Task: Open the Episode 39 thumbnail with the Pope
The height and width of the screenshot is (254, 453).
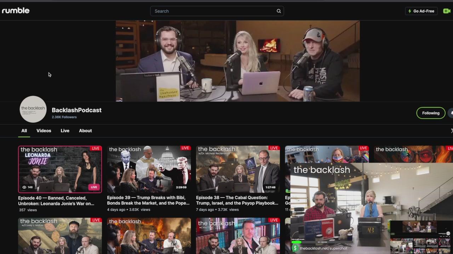Action: [x=149, y=169]
